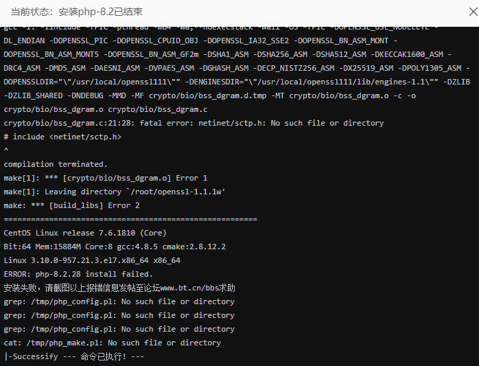Click the 'CentOS Linux release 7.6.1810 (Core)' line
Image resolution: width=479 pixels, height=366 pixels.
85,233
